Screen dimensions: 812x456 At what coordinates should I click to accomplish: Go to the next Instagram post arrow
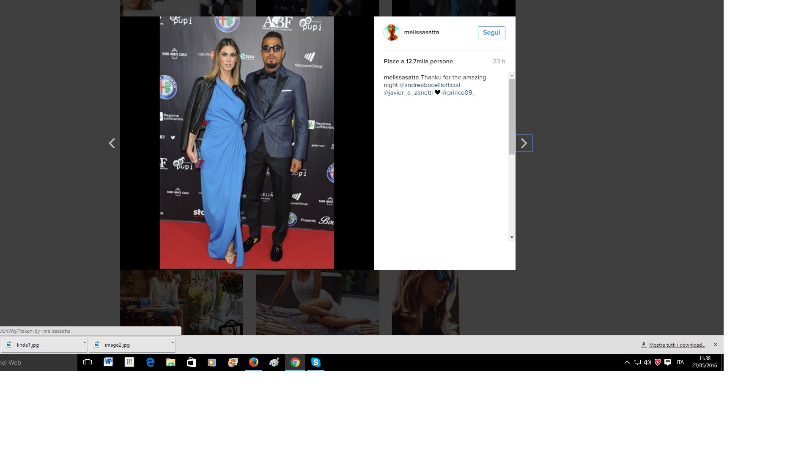[x=524, y=144]
